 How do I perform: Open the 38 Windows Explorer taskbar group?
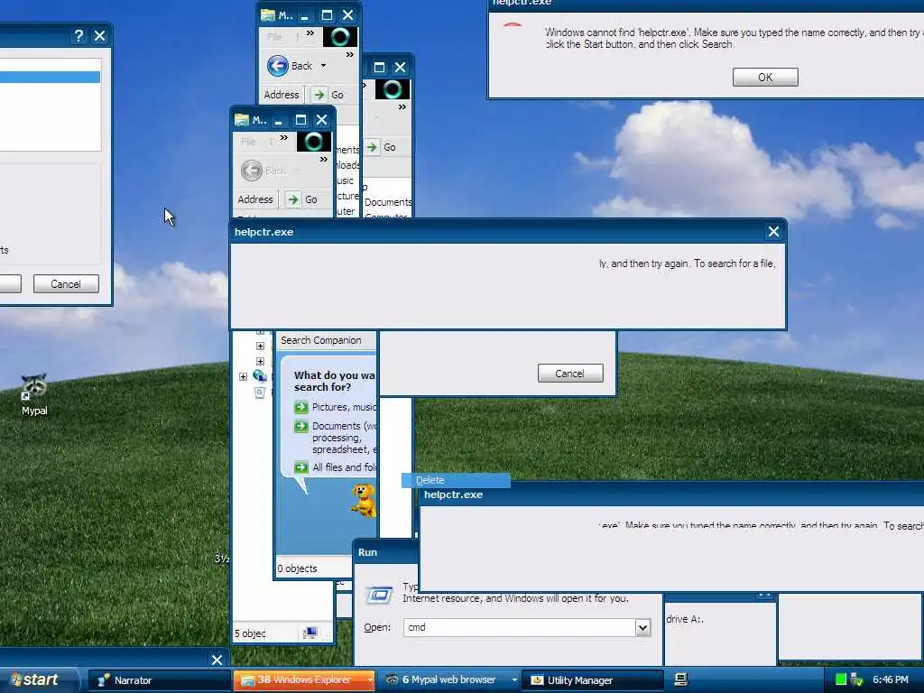pos(303,680)
